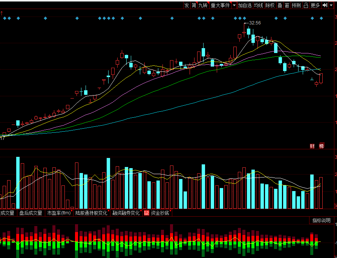Click the L2 icon beside 资金抄底
337x258 pixels.
(146, 213)
